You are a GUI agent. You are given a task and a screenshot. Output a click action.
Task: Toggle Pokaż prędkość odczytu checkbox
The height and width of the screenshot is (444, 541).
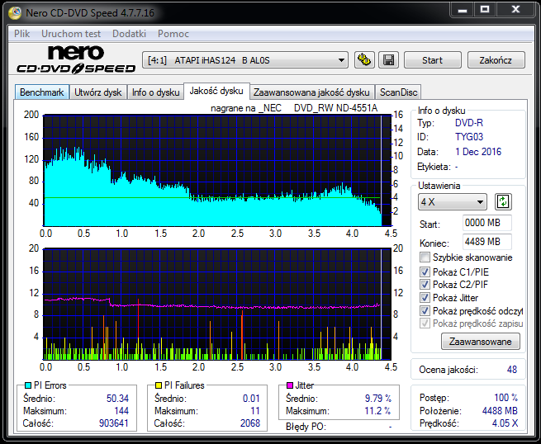click(425, 310)
